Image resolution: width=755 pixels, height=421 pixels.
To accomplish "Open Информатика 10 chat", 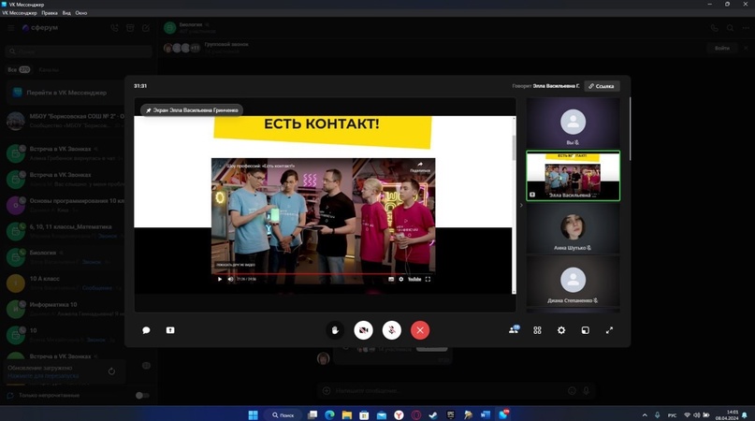I will pos(65,309).
